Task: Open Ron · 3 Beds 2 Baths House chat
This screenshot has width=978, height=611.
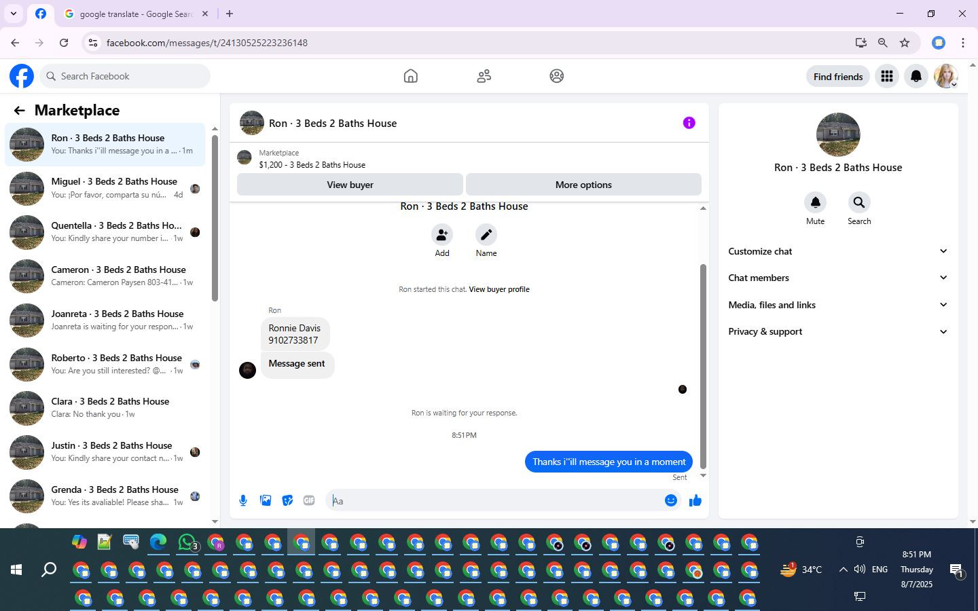Action: (x=105, y=144)
